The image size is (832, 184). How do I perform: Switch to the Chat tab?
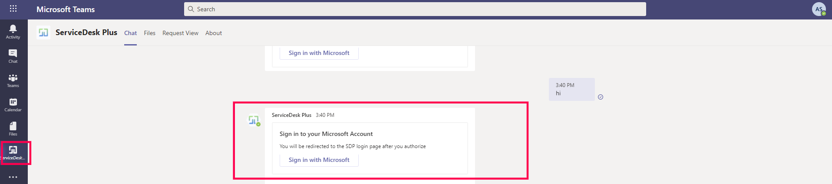pos(130,33)
